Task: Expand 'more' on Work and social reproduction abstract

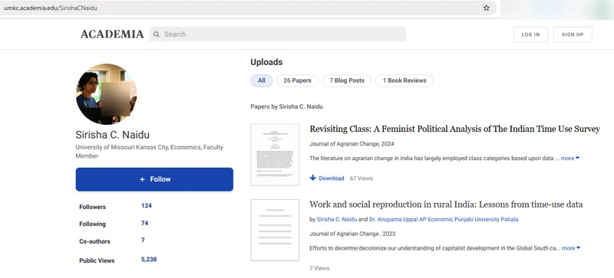Action: (x=571, y=248)
